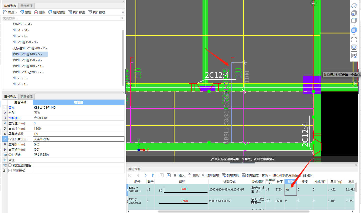Click the move row down icon
Viewport: 361px width, 213px height.
coord(168,175)
